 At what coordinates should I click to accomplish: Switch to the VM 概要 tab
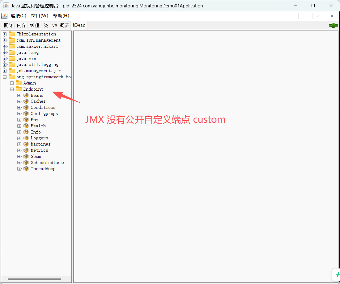[x=60, y=25]
